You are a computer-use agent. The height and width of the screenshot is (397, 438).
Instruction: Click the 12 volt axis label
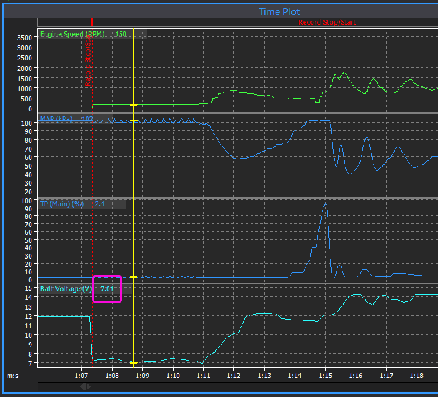coord(28,316)
